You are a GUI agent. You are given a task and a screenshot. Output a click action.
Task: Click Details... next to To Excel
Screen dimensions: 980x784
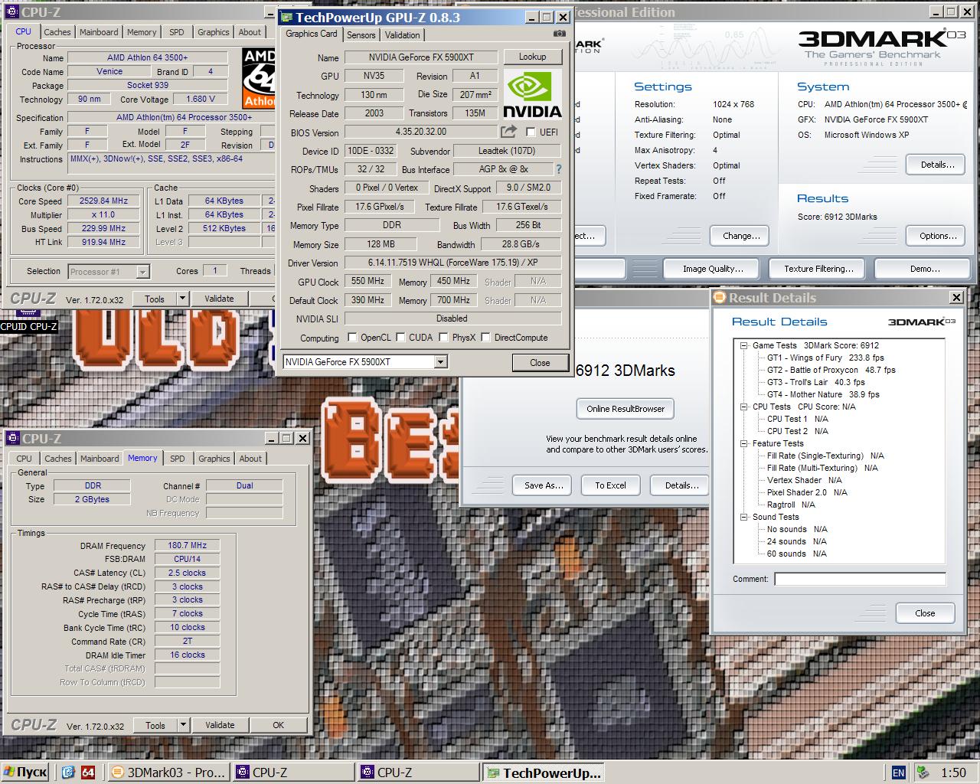[x=681, y=485]
